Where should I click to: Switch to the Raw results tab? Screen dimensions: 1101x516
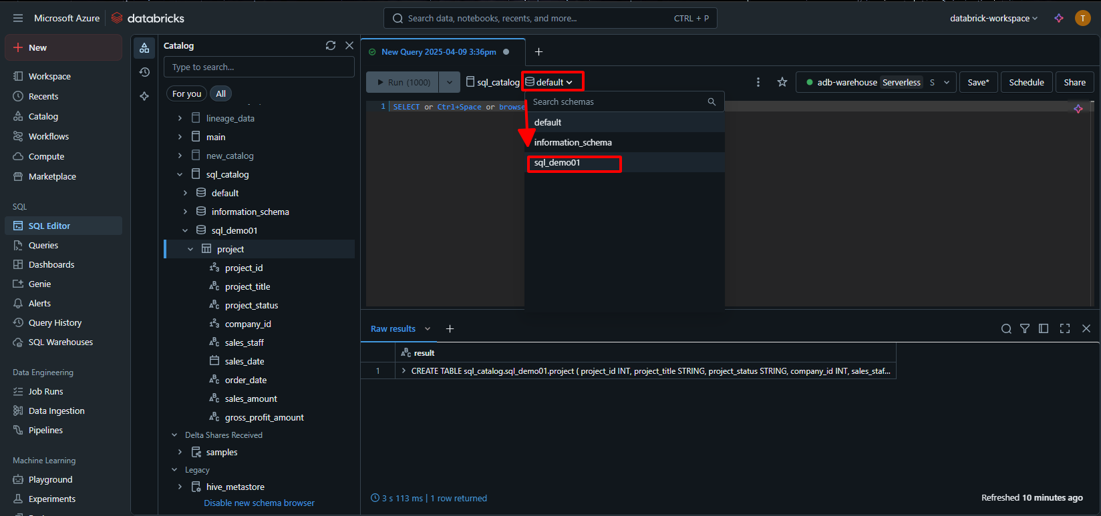tap(393, 328)
